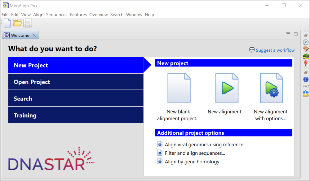Minimize the Welcome panel view
310x181 pixels.
click(x=288, y=33)
